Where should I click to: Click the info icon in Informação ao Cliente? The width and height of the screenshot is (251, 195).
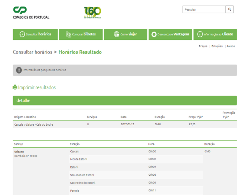[x=200, y=34]
